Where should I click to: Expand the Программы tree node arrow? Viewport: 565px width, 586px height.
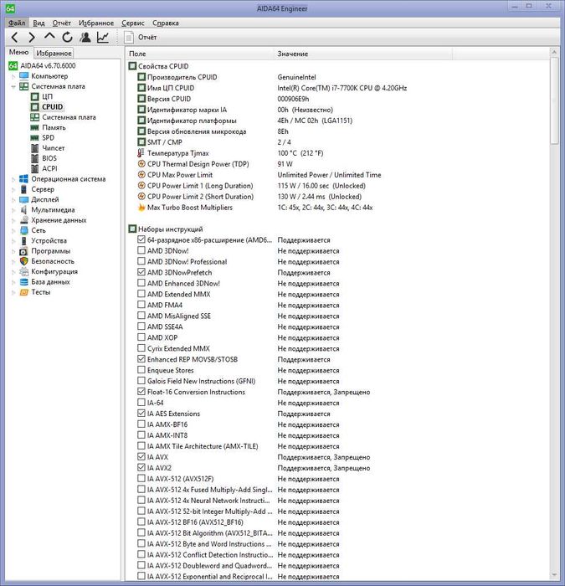point(13,251)
